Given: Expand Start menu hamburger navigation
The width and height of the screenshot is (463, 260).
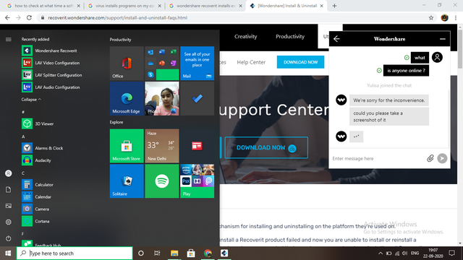Looking at the screenshot, I should point(8,39).
